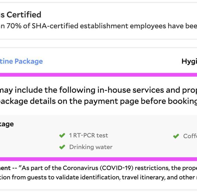Click the upper pink highlight bar
This screenshot has width=197, height=195.
[98, 75]
